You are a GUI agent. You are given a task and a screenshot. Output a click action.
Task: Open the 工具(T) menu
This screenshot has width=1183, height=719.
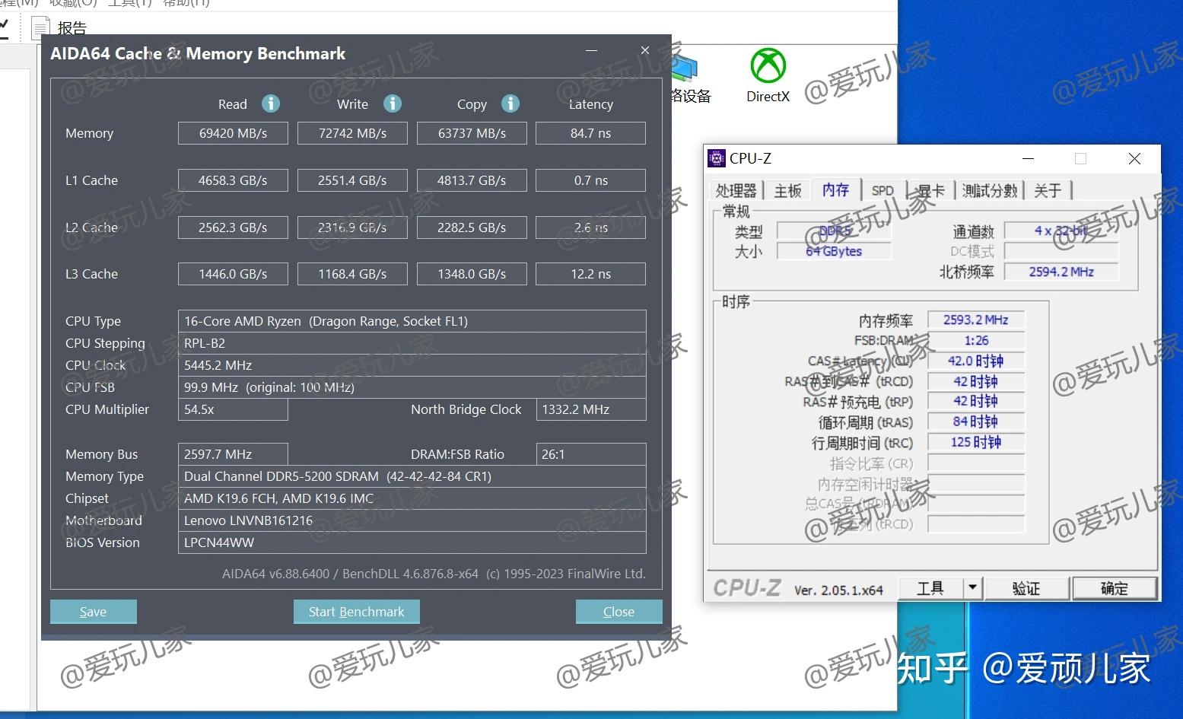(x=129, y=4)
